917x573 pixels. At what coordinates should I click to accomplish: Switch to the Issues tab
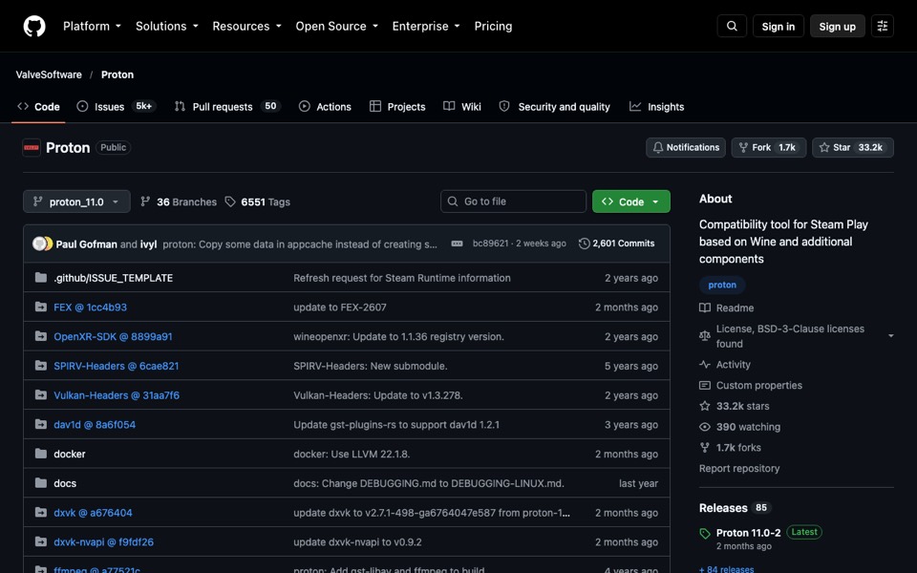pos(117,106)
